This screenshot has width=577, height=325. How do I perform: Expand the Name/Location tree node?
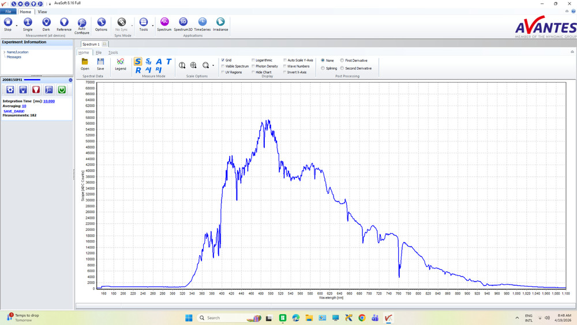click(4, 52)
